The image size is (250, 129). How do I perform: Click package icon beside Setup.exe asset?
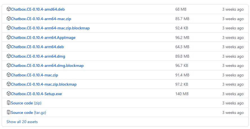[x=9, y=93]
